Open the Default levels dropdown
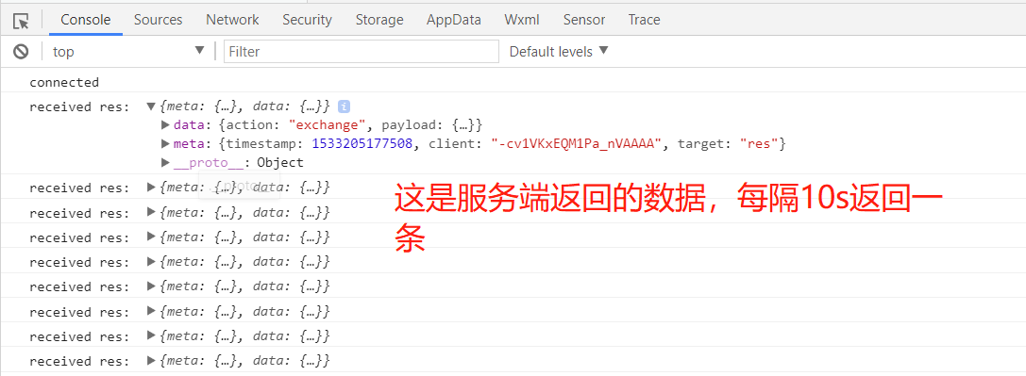The width and height of the screenshot is (1026, 376). pyautogui.click(x=559, y=52)
